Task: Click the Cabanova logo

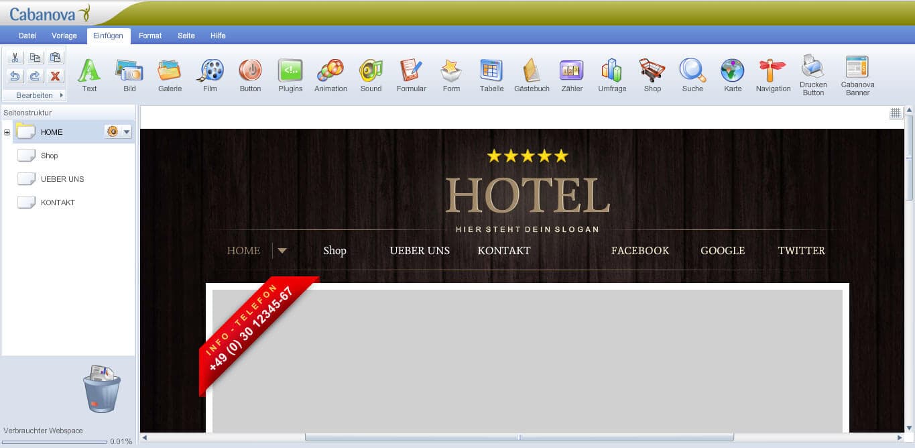Action: 50,13
